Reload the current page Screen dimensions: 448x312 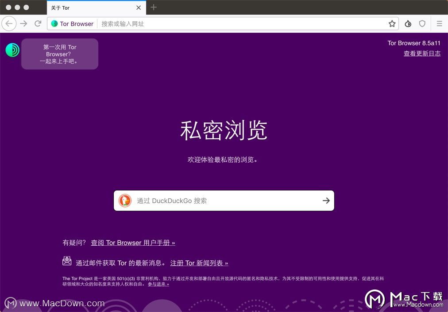(x=38, y=24)
